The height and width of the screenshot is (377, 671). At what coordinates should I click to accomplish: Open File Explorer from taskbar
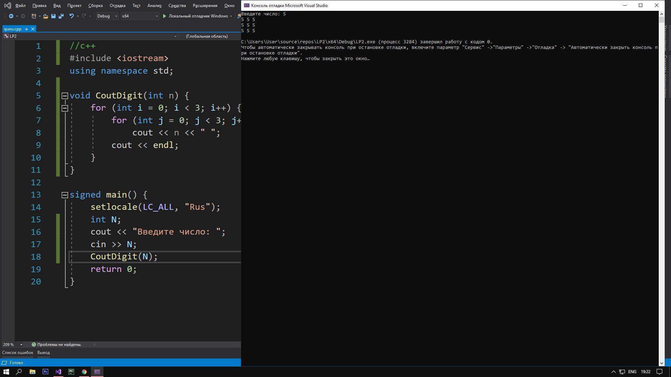point(32,372)
